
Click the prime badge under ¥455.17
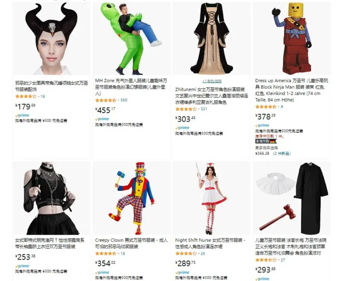click(x=102, y=119)
